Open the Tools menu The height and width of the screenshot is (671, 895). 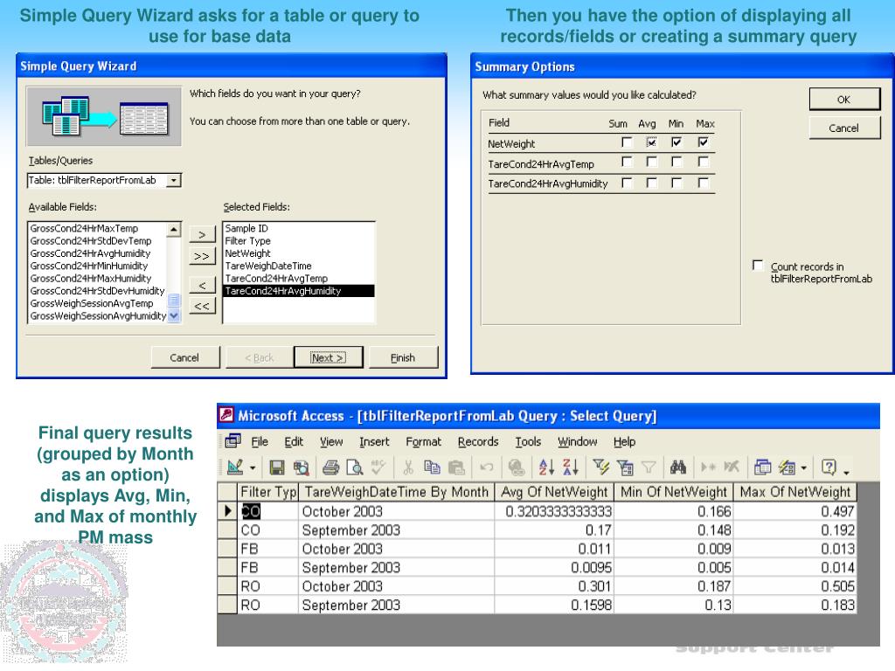pyautogui.click(x=528, y=441)
